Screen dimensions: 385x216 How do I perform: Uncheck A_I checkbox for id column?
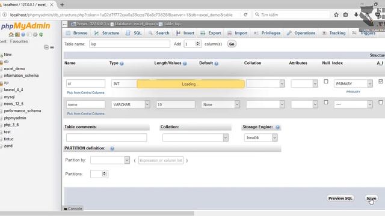pyautogui.click(x=381, y=82)
